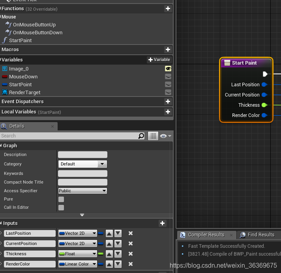Select the OnMouseButtonUp function
The height and width of the screenshot is (273, 281).
34,25
